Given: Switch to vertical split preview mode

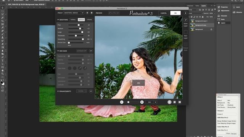Looking at the screenshot, I should 180,102.
